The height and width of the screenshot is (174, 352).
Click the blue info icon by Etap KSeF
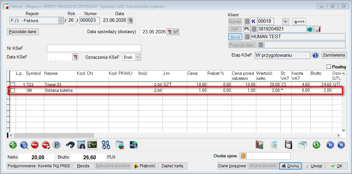(315, 55)
